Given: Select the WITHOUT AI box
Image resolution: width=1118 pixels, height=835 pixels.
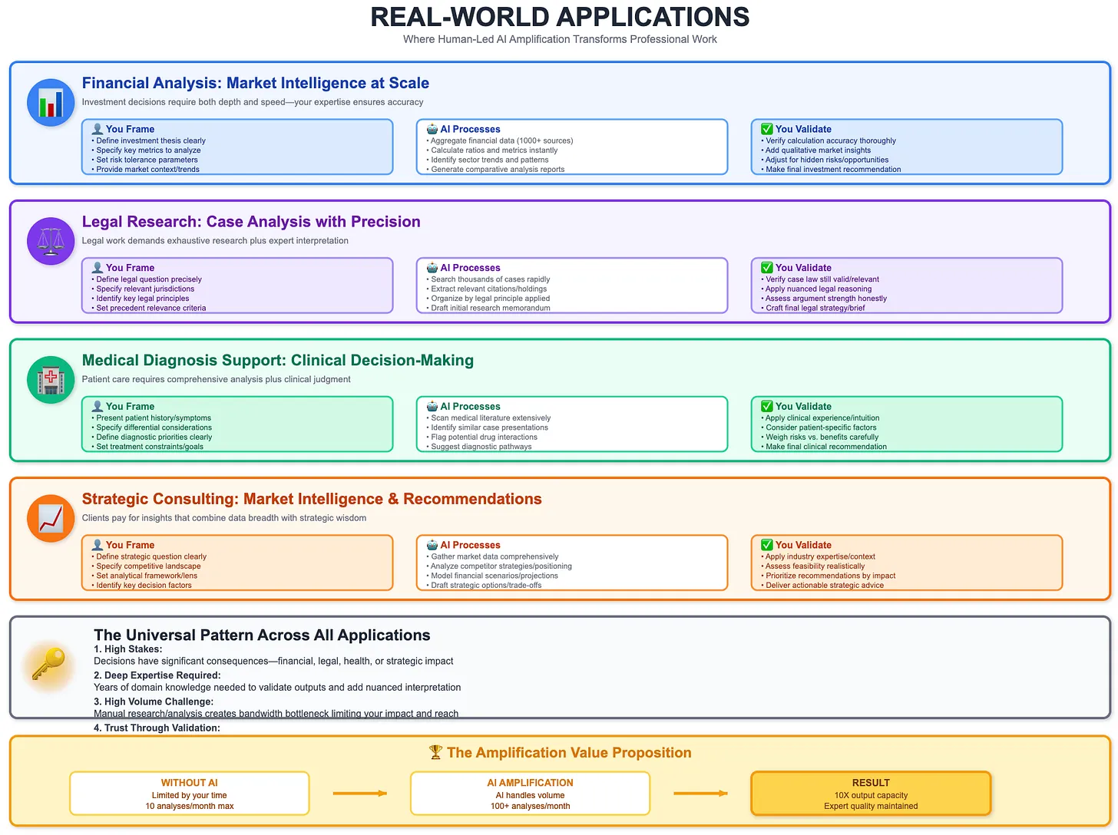Looking at the screenshot, I should tap(189, 793).
